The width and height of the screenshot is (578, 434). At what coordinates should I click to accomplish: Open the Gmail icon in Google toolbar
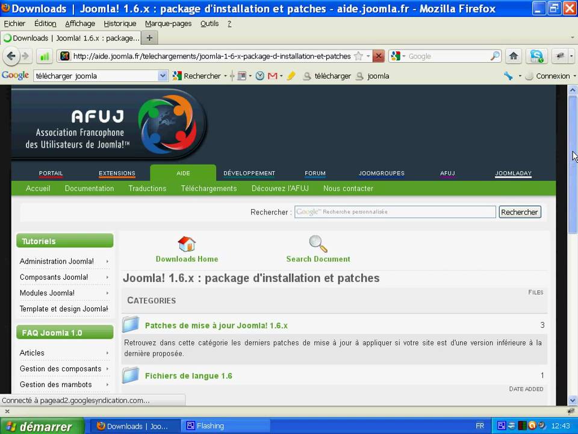(272, 76)
